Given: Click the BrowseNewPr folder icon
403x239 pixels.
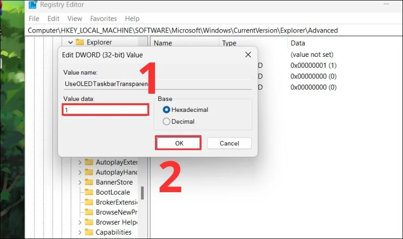Looking at the screenshot, I should click(89, 212).
